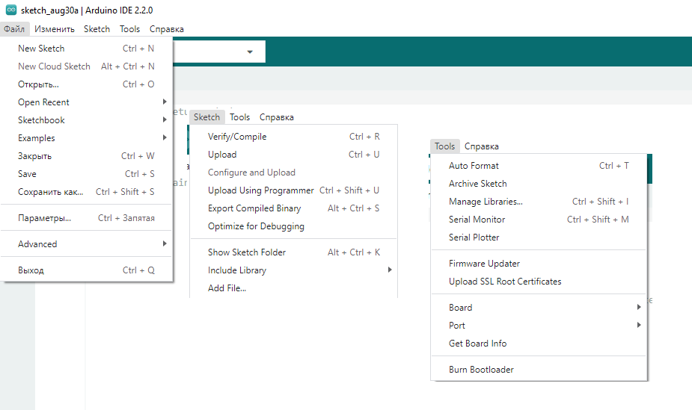Select Add File... entry
This screenshot has width=692, height=410.
pyautogui.click(x=294, y=288)
